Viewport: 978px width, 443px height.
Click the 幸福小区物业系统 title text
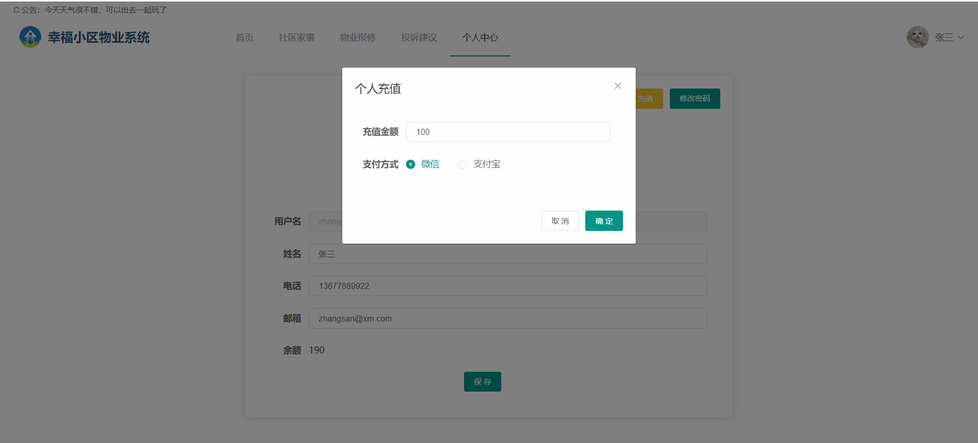pos(99,38)
